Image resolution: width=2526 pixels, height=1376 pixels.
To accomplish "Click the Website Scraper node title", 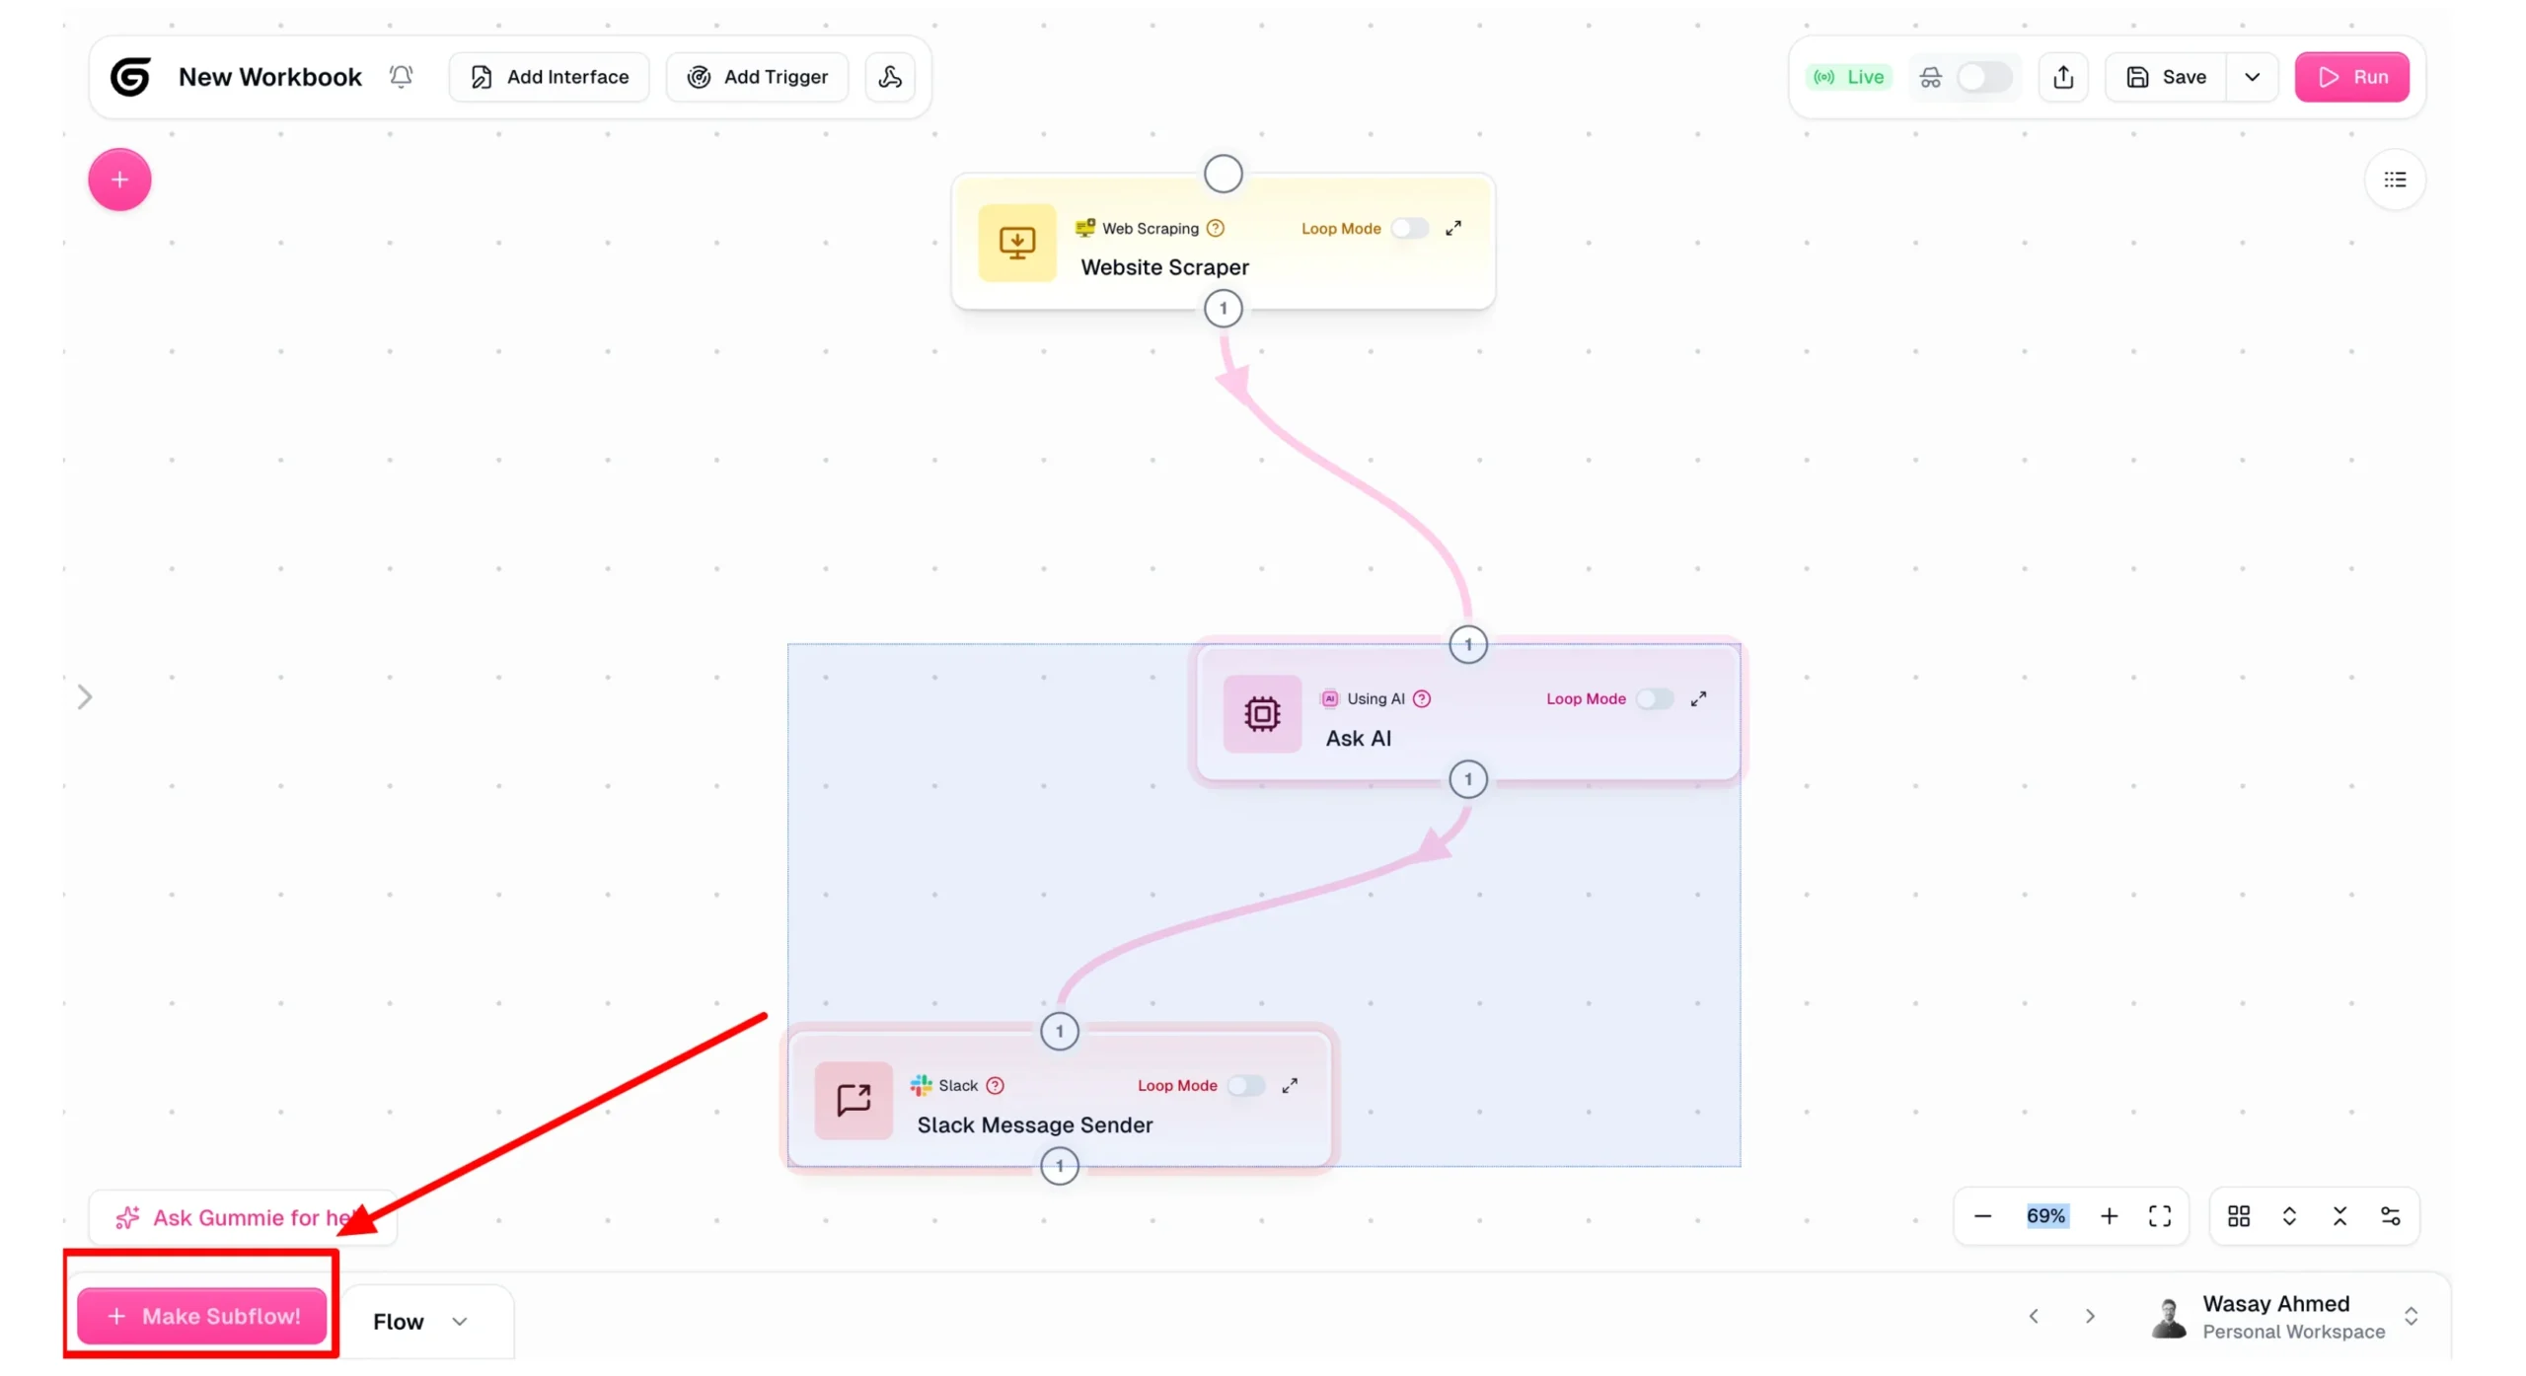I will (x=1165, y=267).
